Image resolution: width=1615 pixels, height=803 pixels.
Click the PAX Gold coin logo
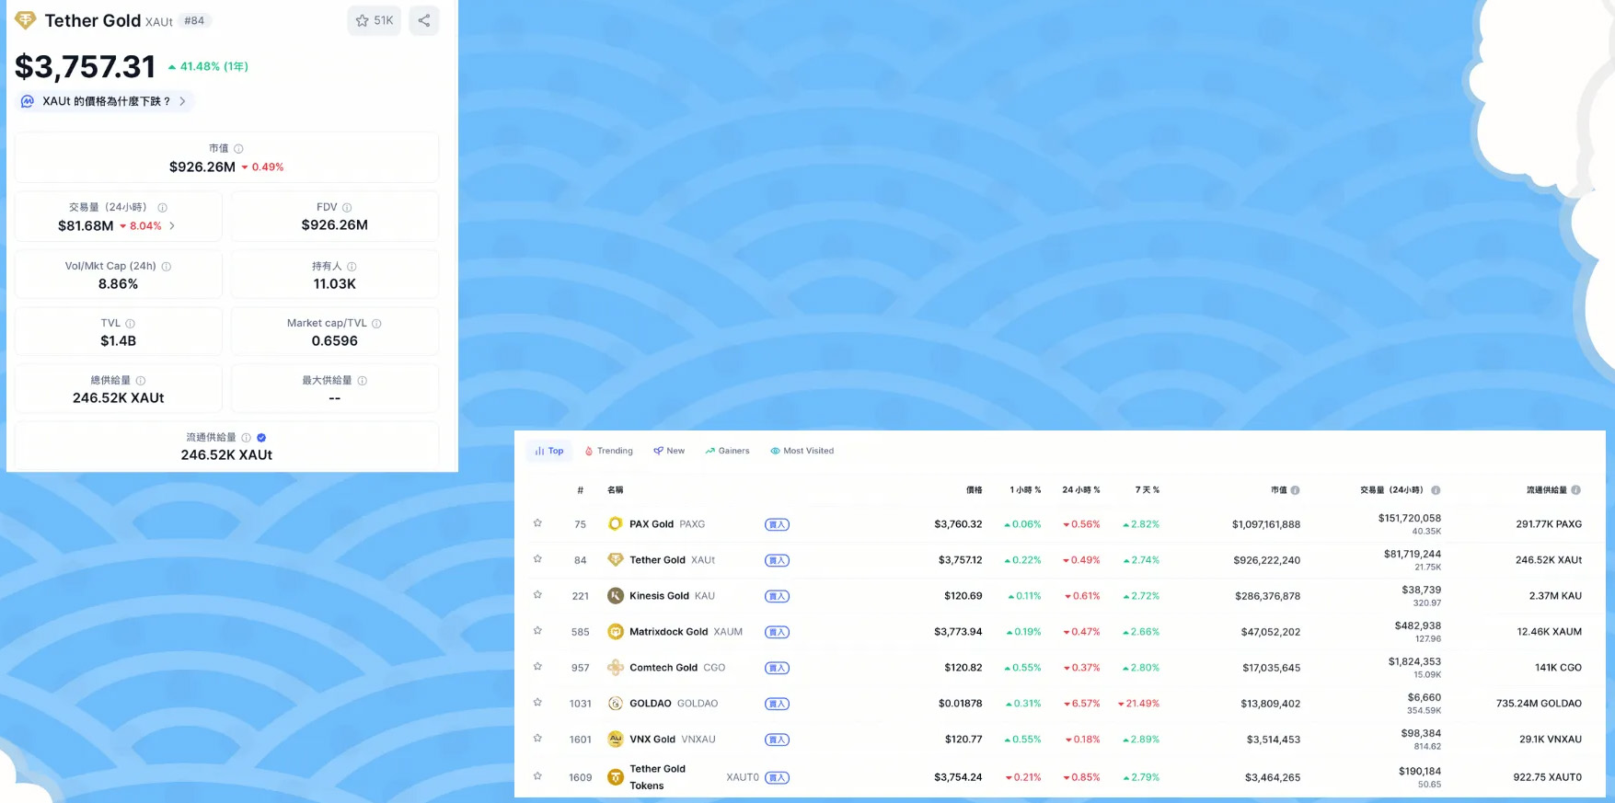coord(616,524)
